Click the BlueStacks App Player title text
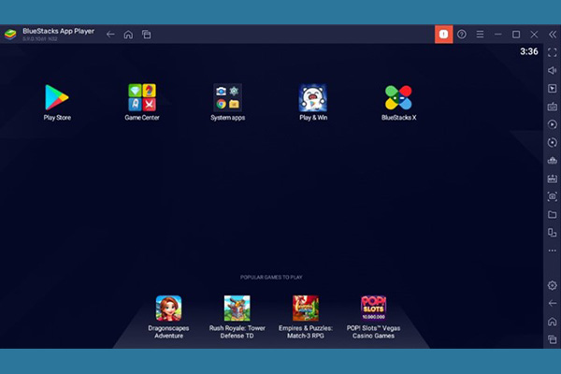The width and height of the screenshot is (561, 374). click(58, 31)
